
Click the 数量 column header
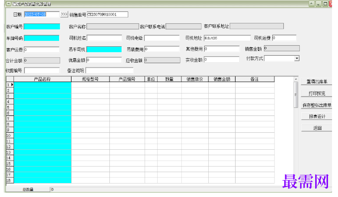(x=169, y=79)
